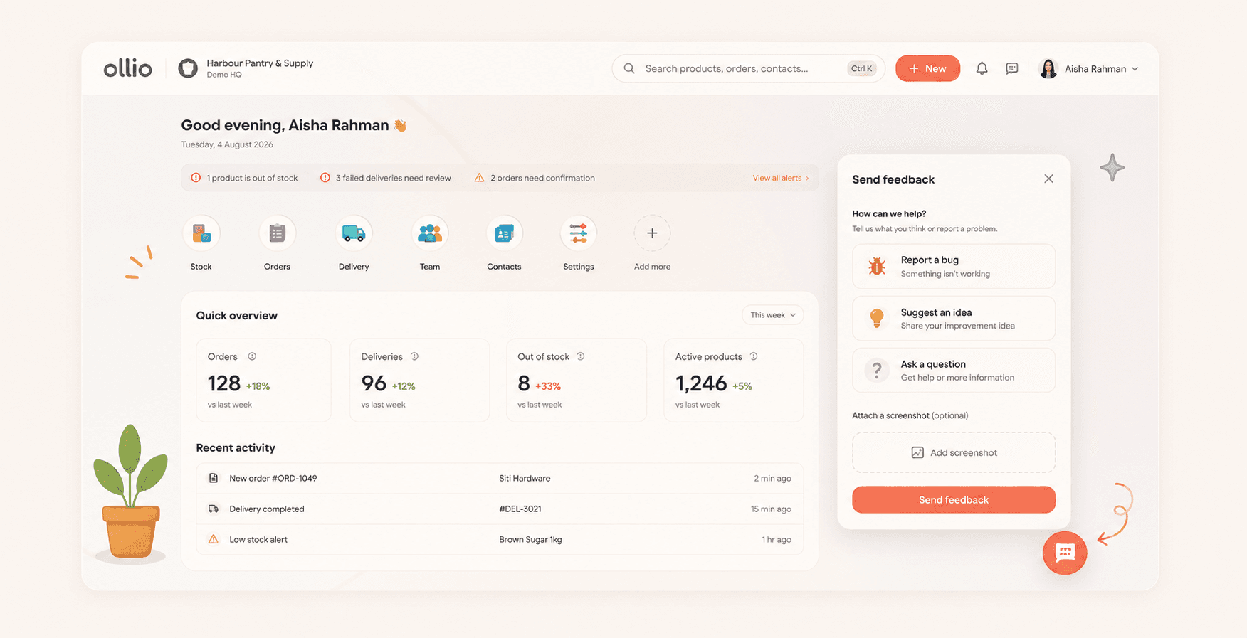Image resolution: width=1247 pixels, height=638 pixels.
Task: Click the Low stock alert warning icon
Action: [213, 539]
